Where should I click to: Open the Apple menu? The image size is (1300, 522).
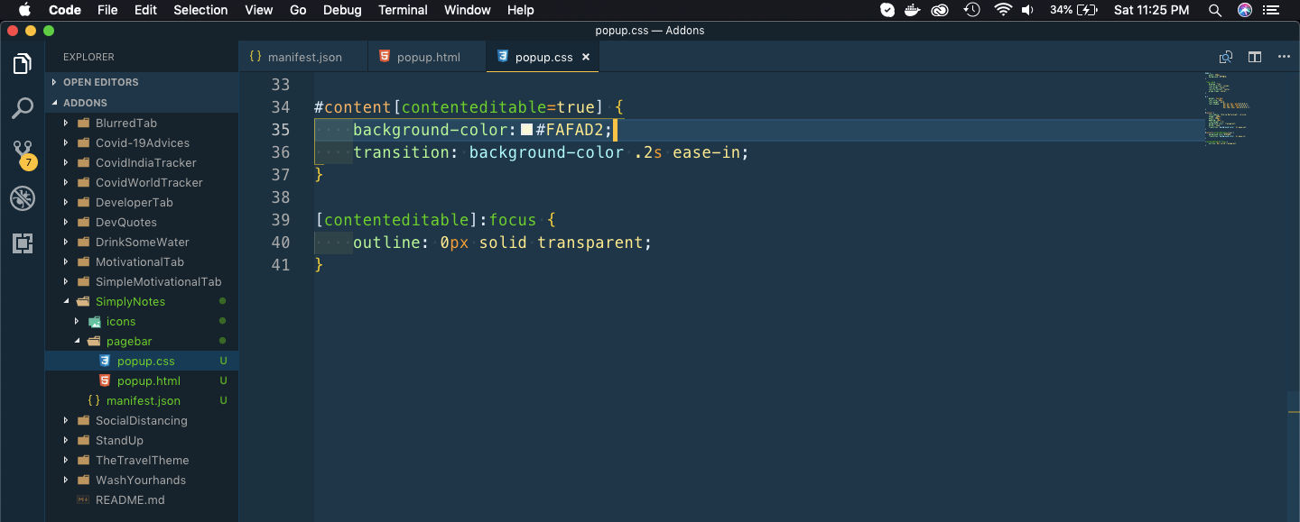(24, 10)
